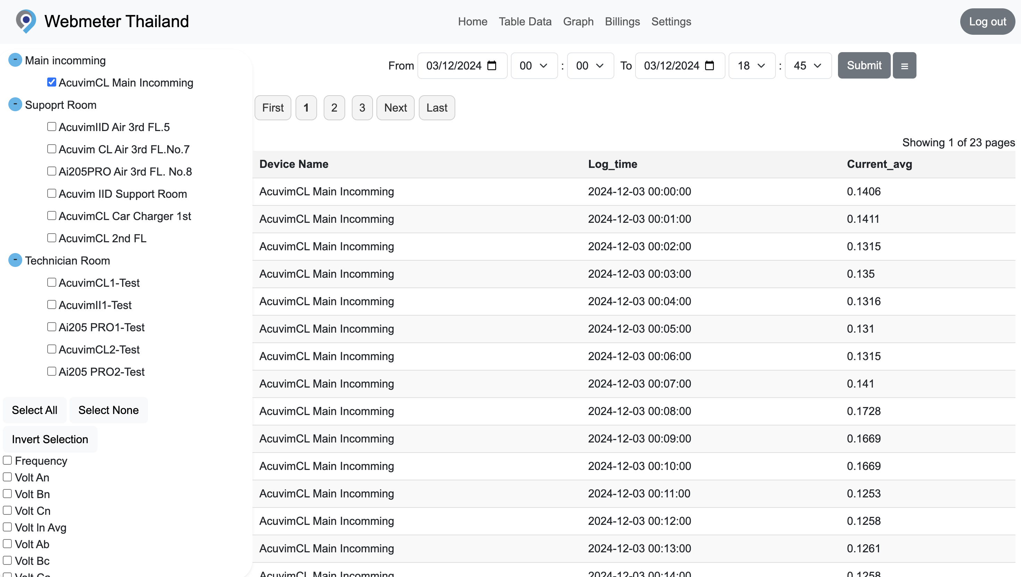The height and width of the screenshot is (577, 1021).
Task: Go to page 2
Action: [334, 107]
